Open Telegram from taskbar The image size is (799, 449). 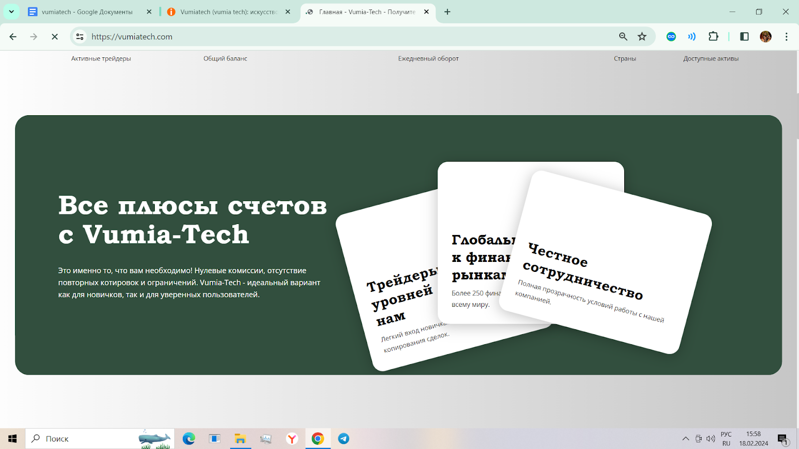coord(344,439)
